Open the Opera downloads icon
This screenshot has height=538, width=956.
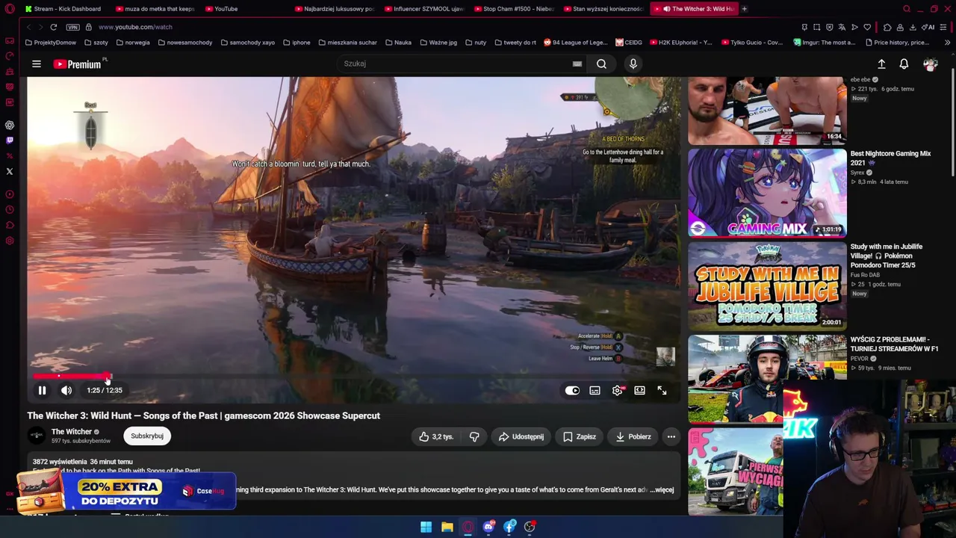[912, 27]
